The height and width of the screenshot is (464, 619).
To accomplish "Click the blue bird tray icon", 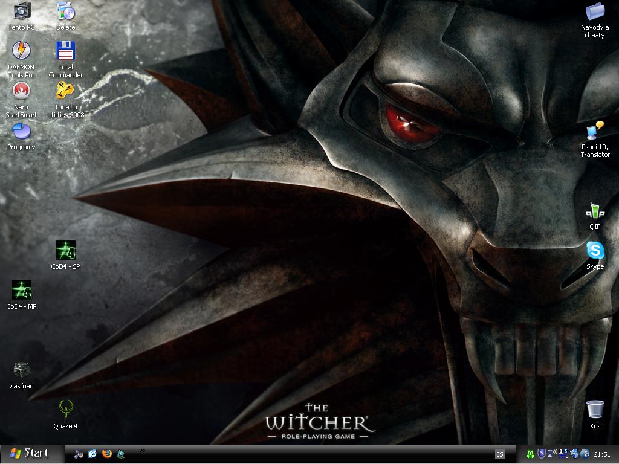I will click(574, 454).
